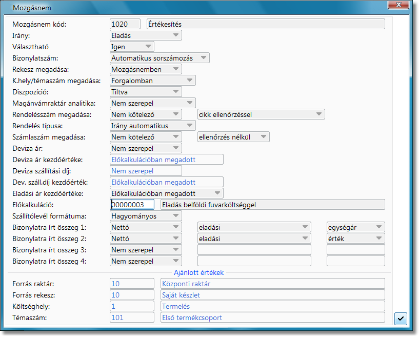
Task: Expand the Választható dropdown set to Igen
Action: (147, 47)
